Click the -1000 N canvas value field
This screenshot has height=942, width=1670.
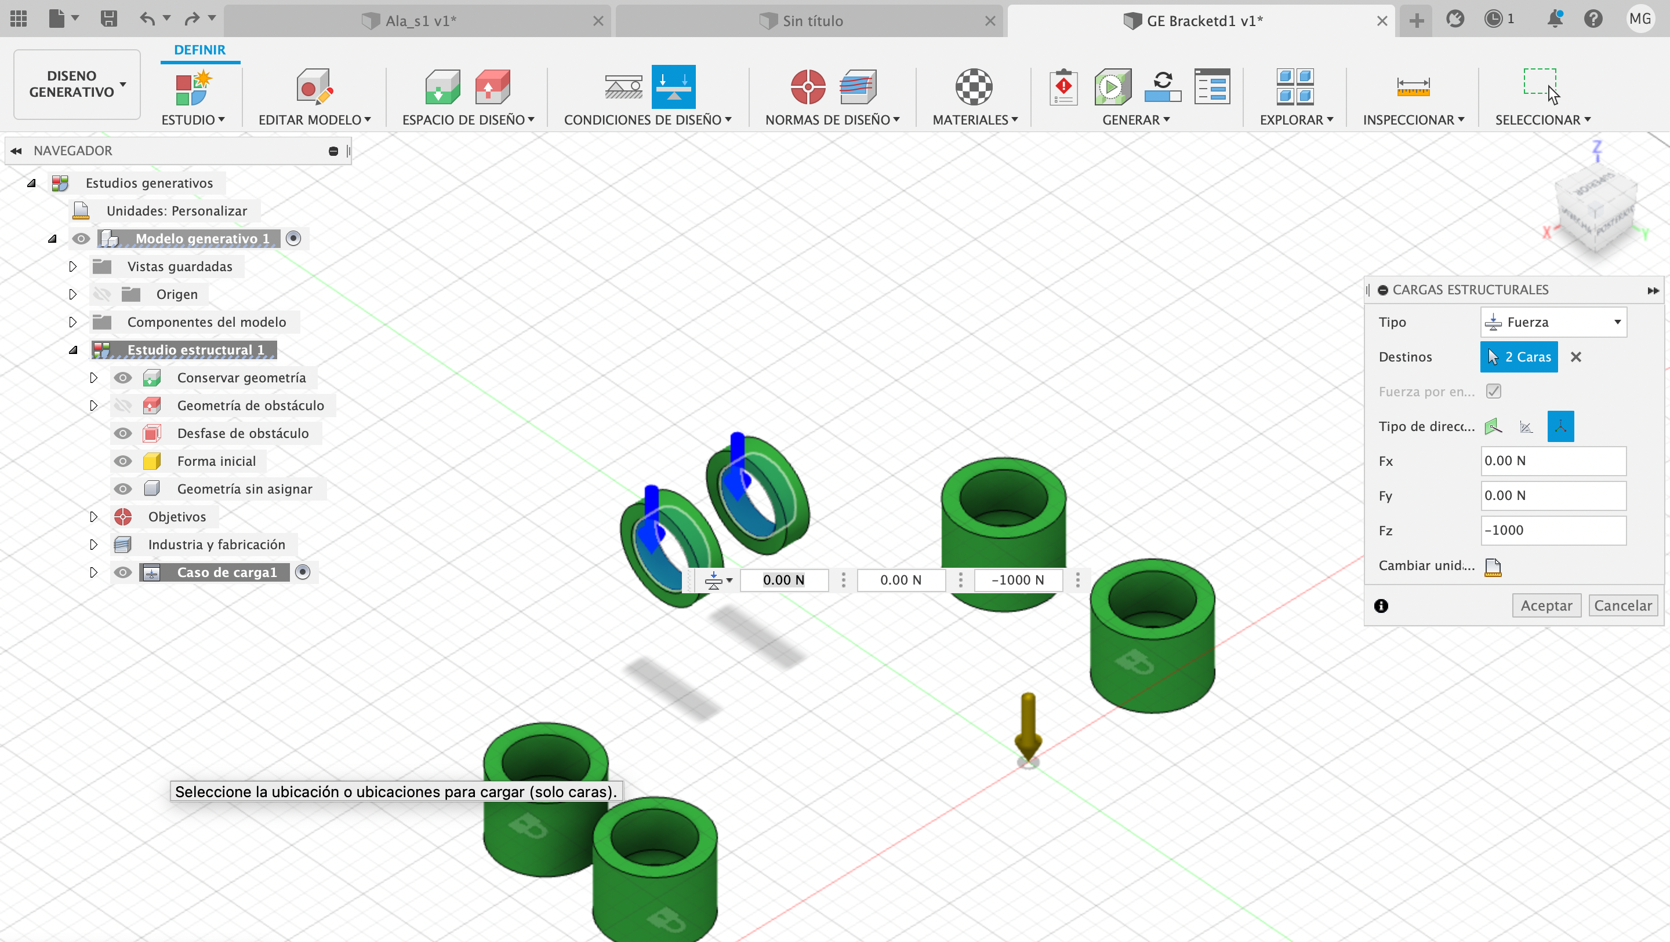point(1017,580)
